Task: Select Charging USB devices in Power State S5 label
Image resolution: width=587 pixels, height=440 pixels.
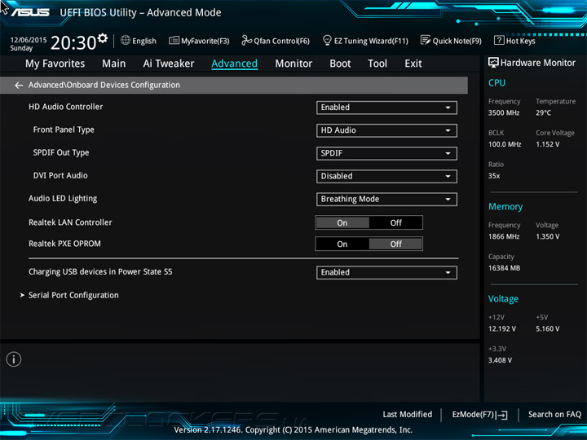Action: coord(100,272)
